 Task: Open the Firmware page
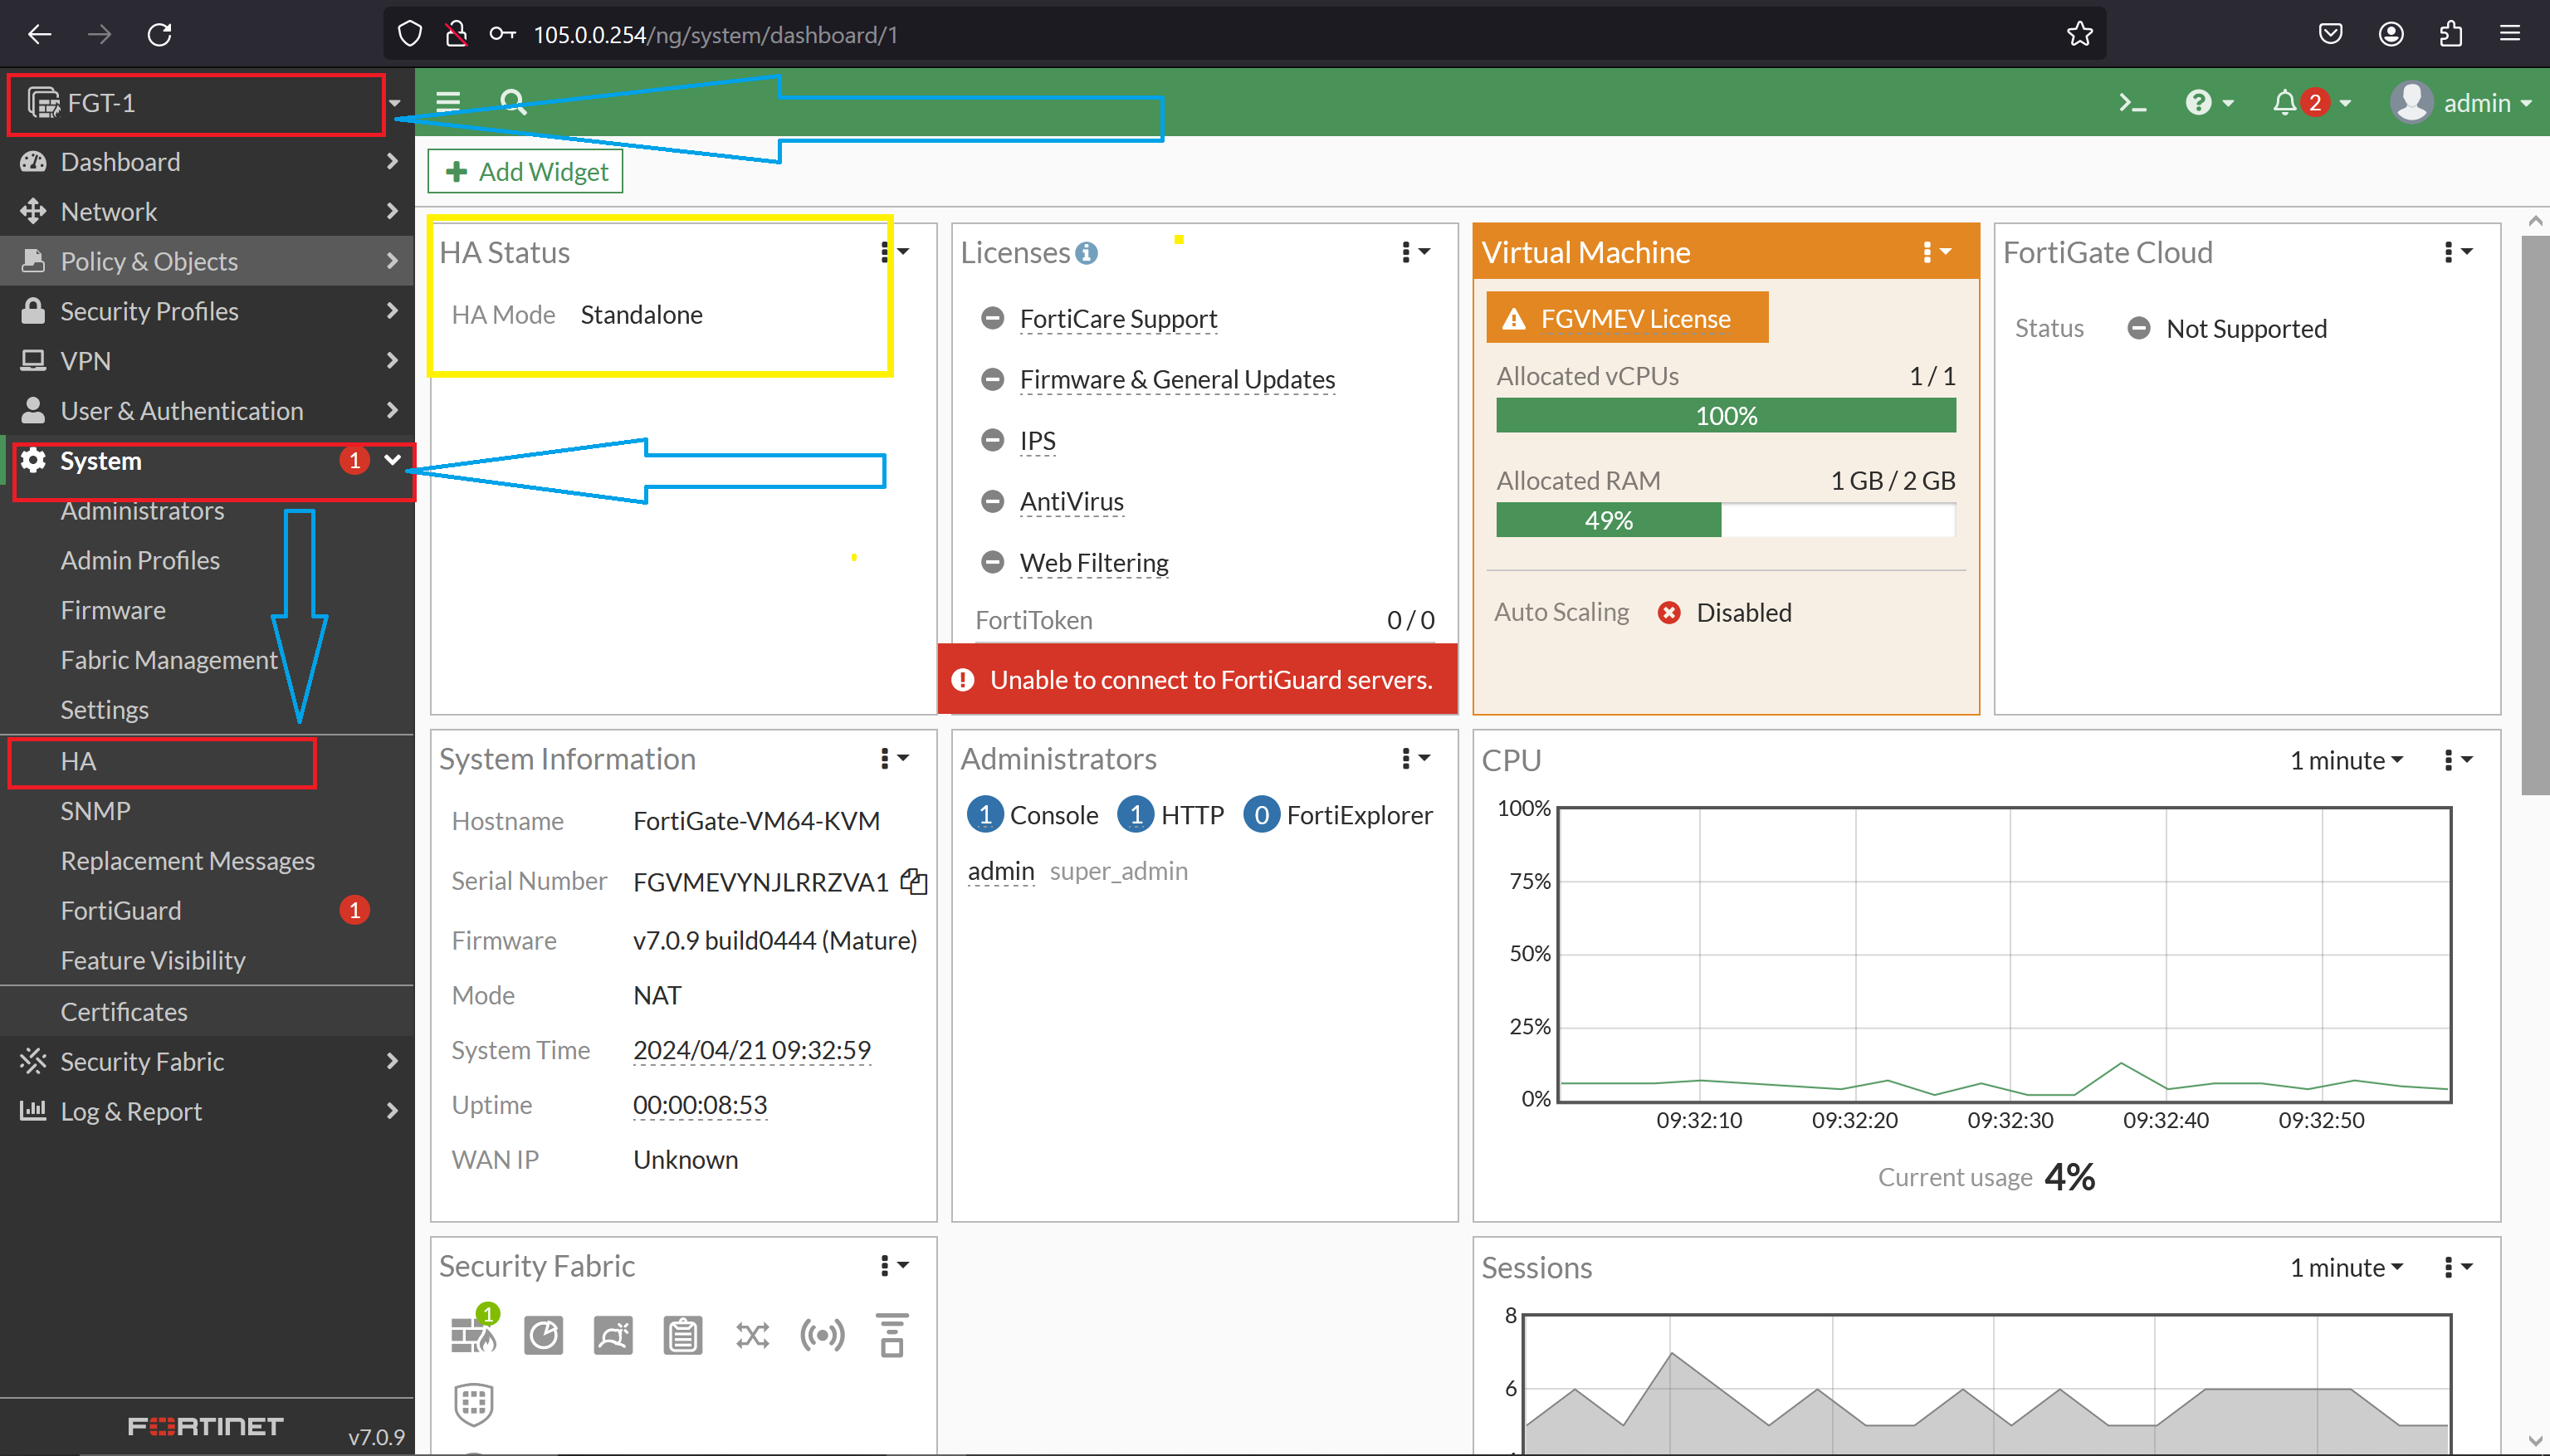pos(113,611)
